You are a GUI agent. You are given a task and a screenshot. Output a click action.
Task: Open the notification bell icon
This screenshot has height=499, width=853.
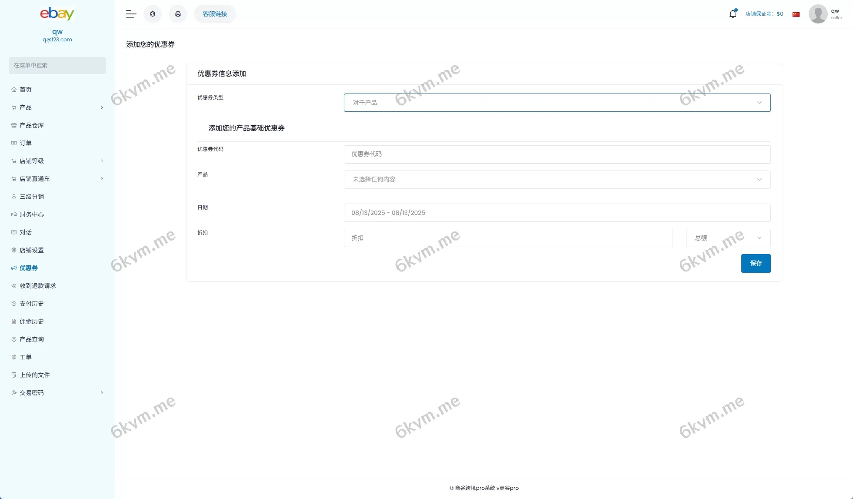(733, 13)
